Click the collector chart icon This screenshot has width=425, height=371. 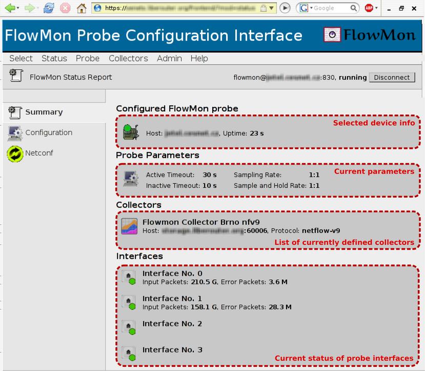click(129, 226)
